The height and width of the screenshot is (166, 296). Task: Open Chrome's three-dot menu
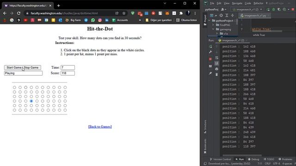tap(195, 13)
